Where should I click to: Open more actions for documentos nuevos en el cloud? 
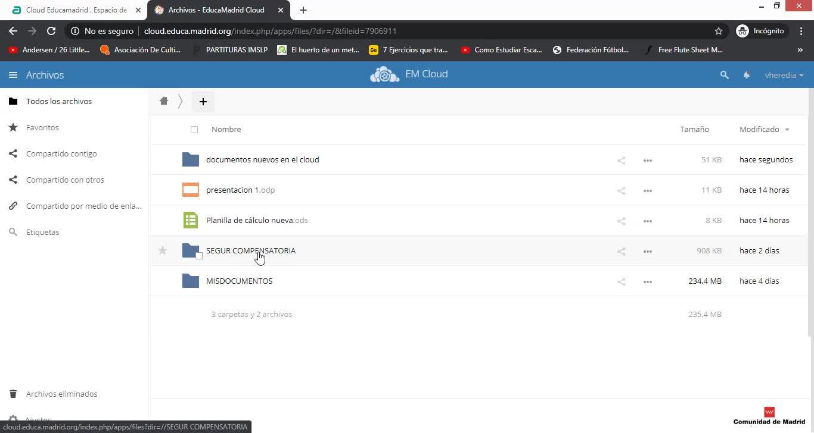(x=648, y=160)
